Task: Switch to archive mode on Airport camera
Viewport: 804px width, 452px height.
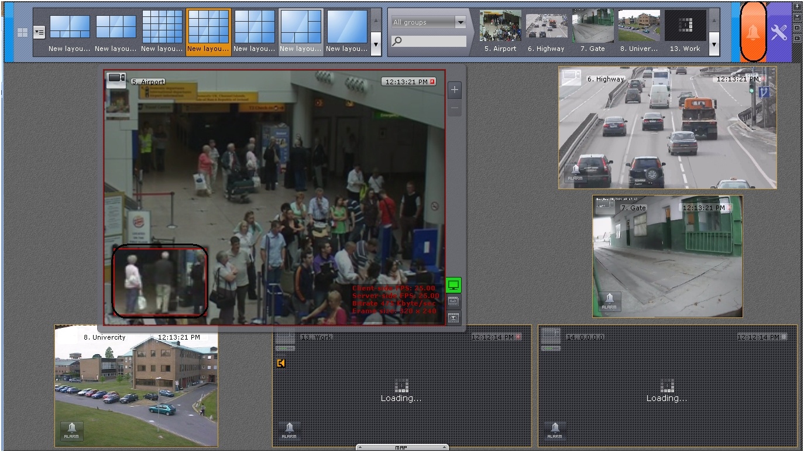Action: click(x=453, y=302)
